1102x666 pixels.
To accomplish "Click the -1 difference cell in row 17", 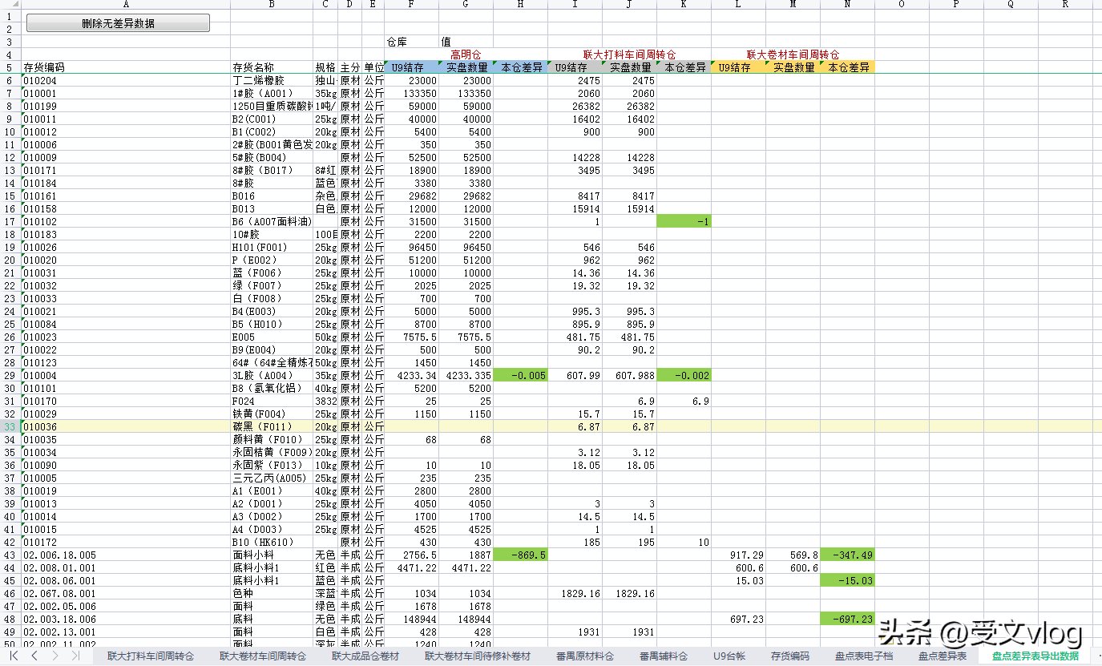I will 684,221.
